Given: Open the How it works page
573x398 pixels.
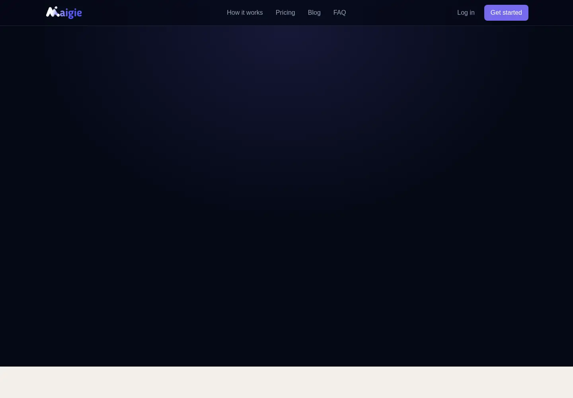Looking at the screenshot, I should [x=245, y=13].
